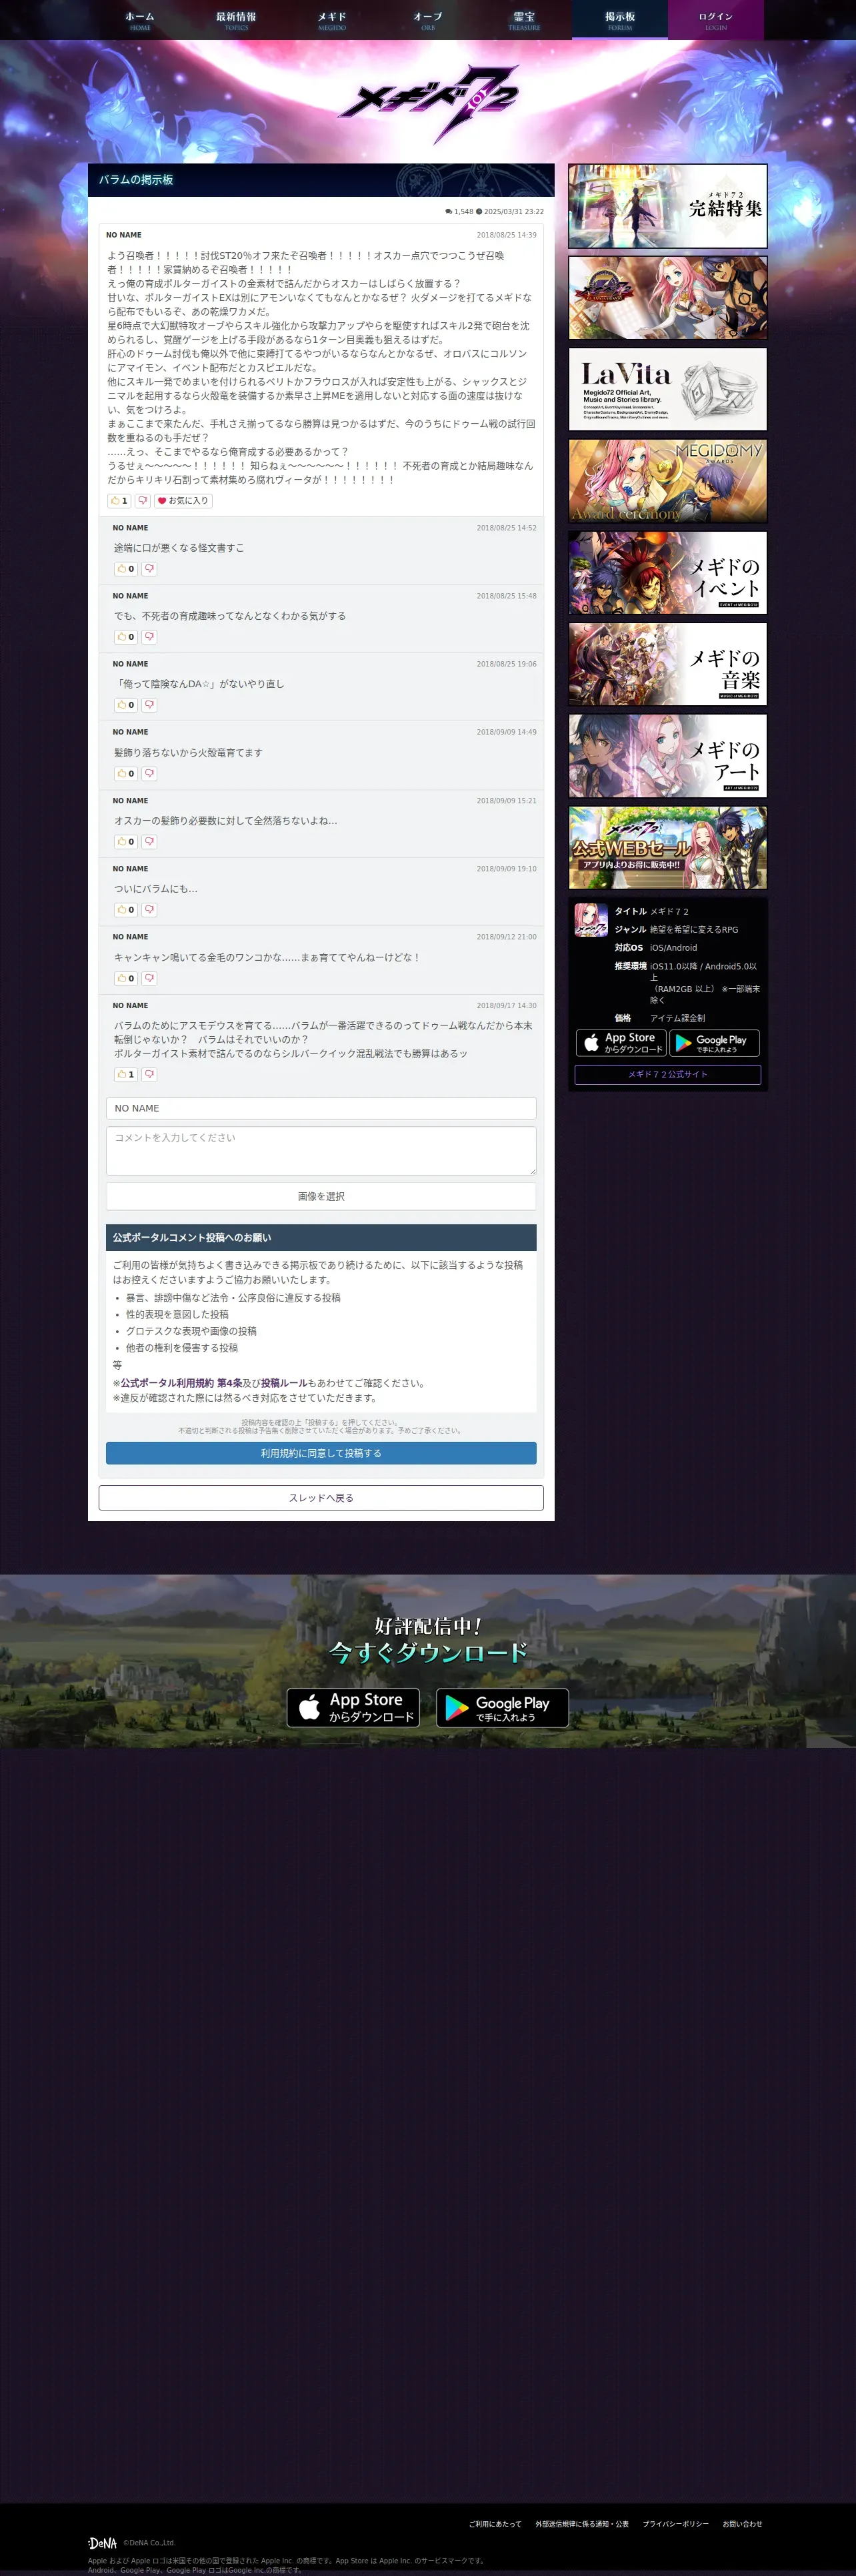Click the comment count 1,548 indicator

pos(459,212)
